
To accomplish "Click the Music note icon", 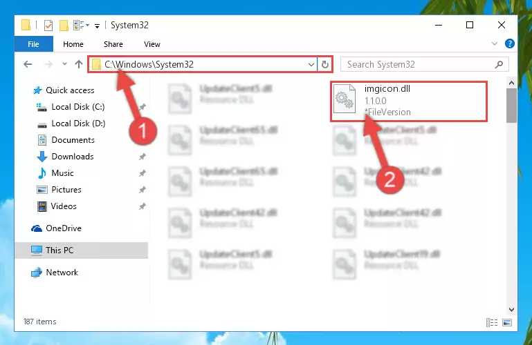I will click(x=42, y=173).
